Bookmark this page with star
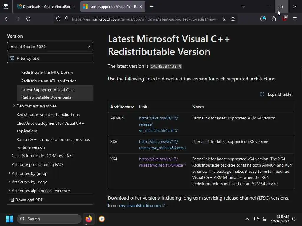The height and width of the screenshot is (226, 302). pyautogui.click(x=233, y=19)
